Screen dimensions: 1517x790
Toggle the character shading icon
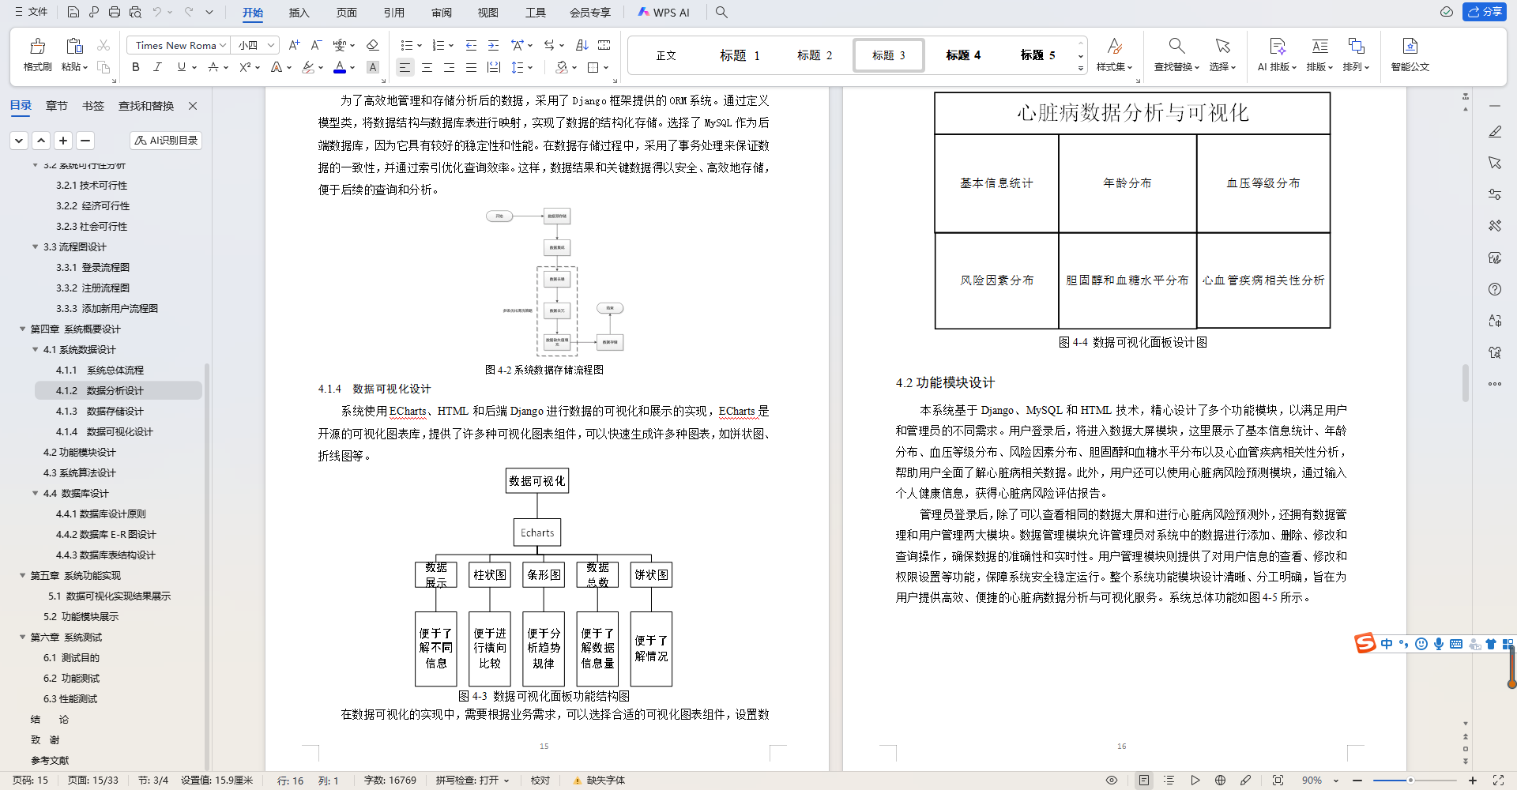[373, 67]
